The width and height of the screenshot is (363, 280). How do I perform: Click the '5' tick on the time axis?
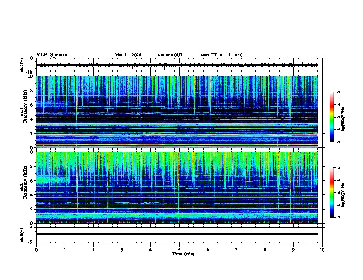pos(179,250)
